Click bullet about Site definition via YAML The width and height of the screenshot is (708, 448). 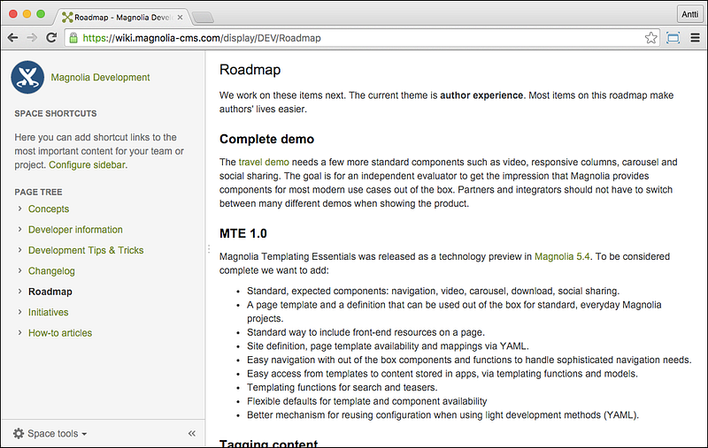(388, 346)
